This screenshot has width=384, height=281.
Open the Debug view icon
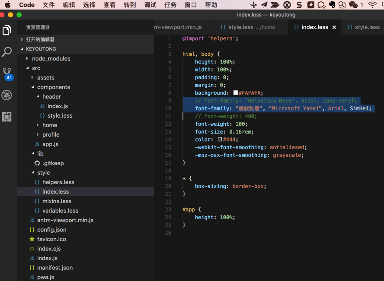click(7, 95)
